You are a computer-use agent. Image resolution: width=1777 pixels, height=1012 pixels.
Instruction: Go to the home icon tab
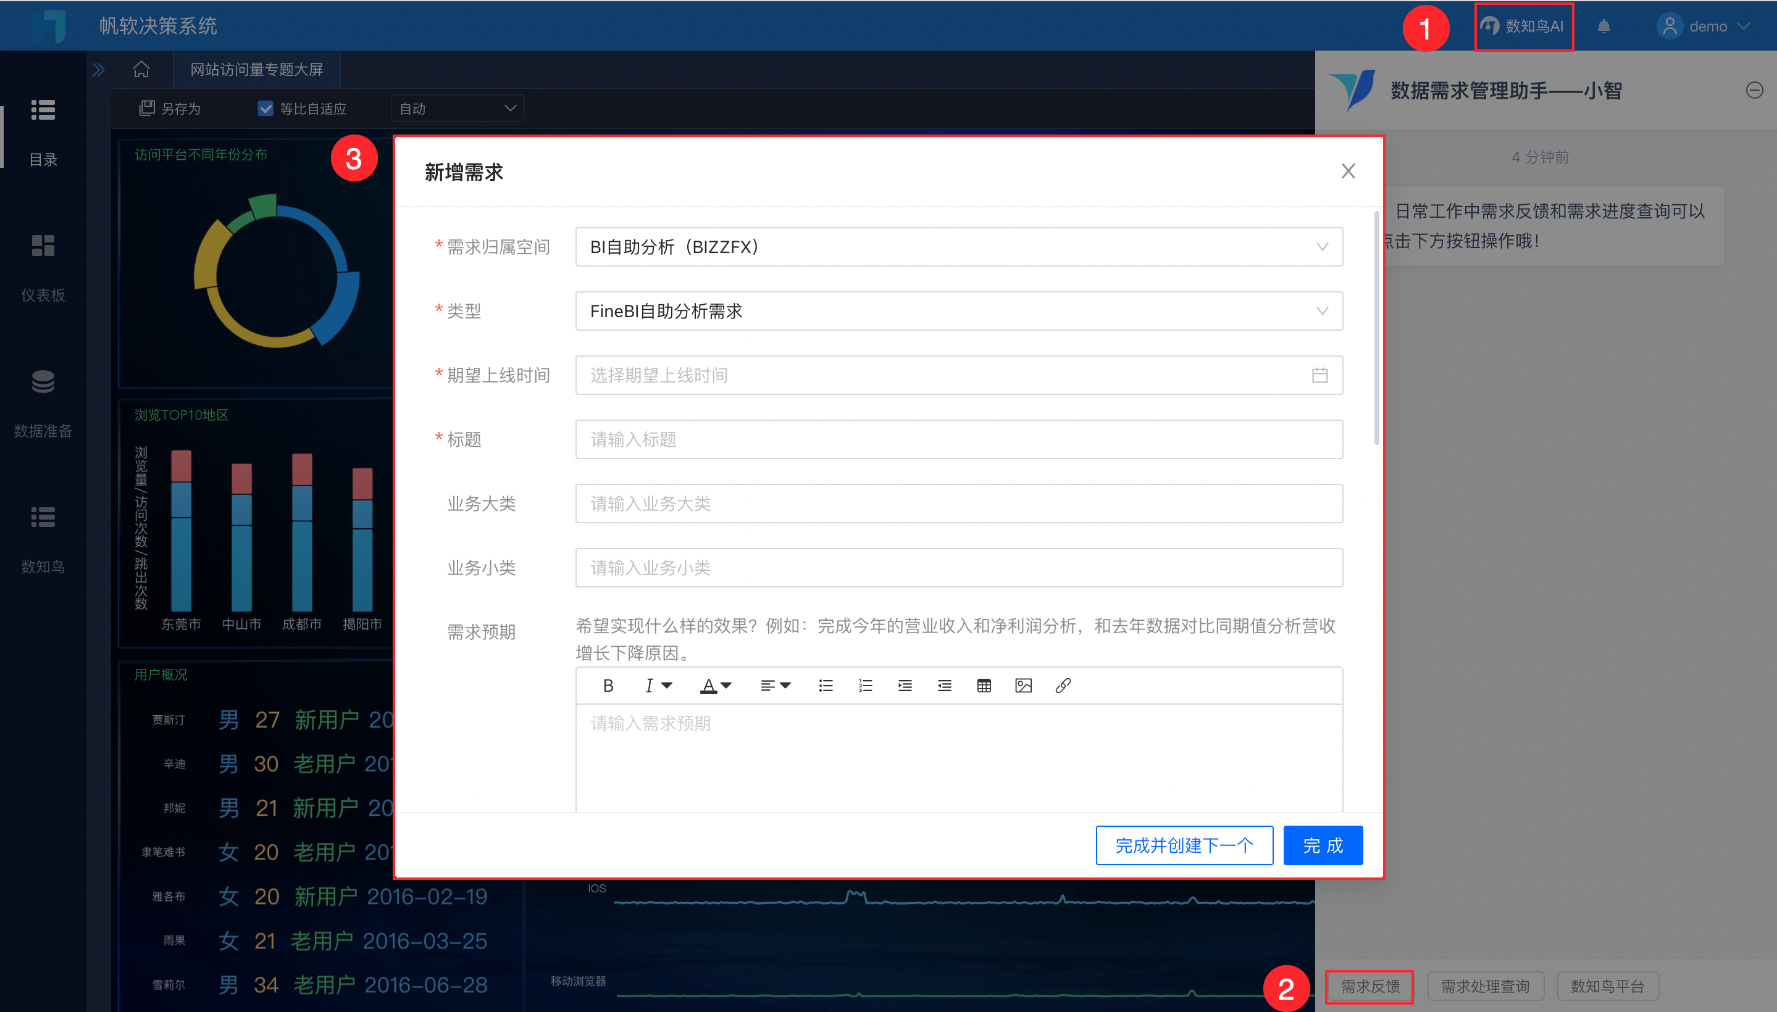(x=141, y=70)
